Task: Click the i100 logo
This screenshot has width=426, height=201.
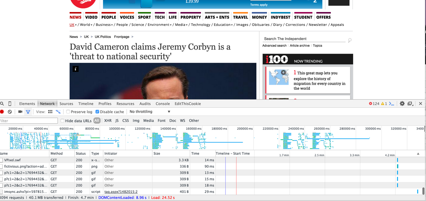Action: [277, 59]
